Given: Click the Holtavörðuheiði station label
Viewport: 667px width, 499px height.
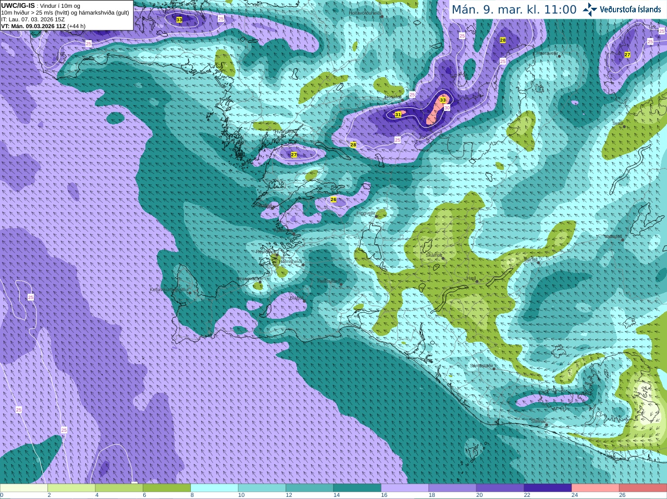Looking at the screenshot, I should pyautogui.click(x=365, y=13).
